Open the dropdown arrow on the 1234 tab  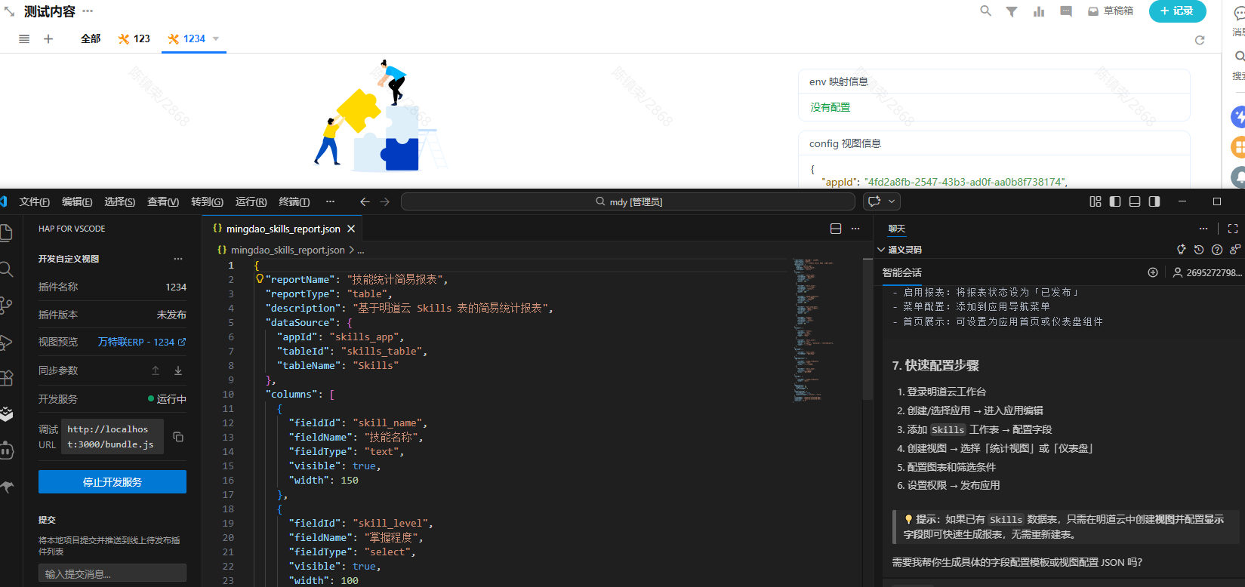coord(216,38)
